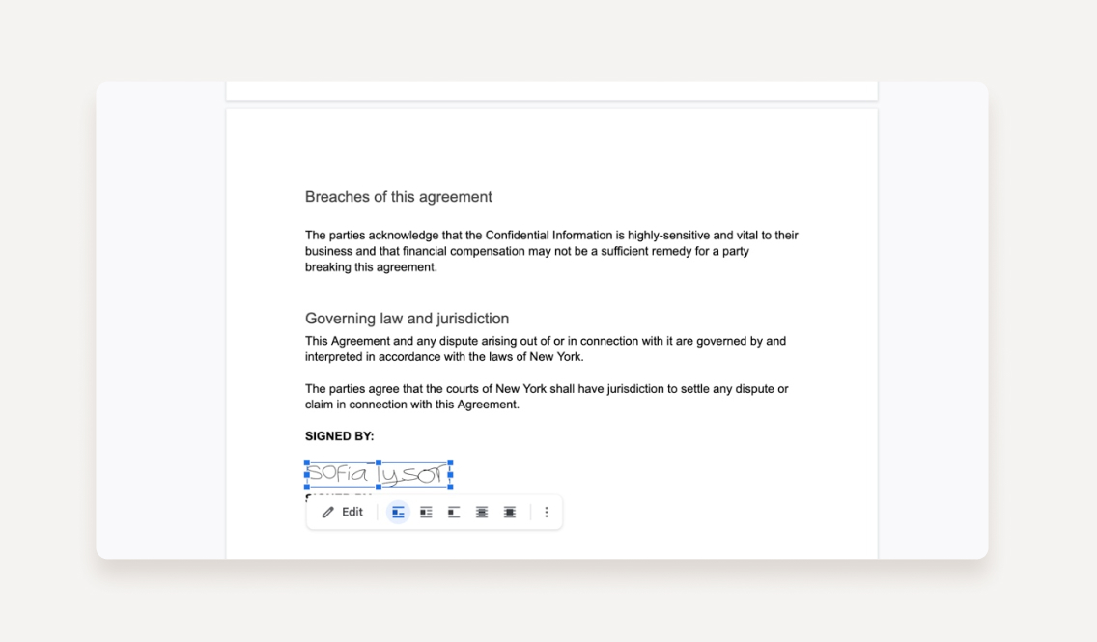Viewport: 1097px width, 642px height.
Task: Click the line starting 'The parties acknowledge that'
Action: [x=551, y=235]
